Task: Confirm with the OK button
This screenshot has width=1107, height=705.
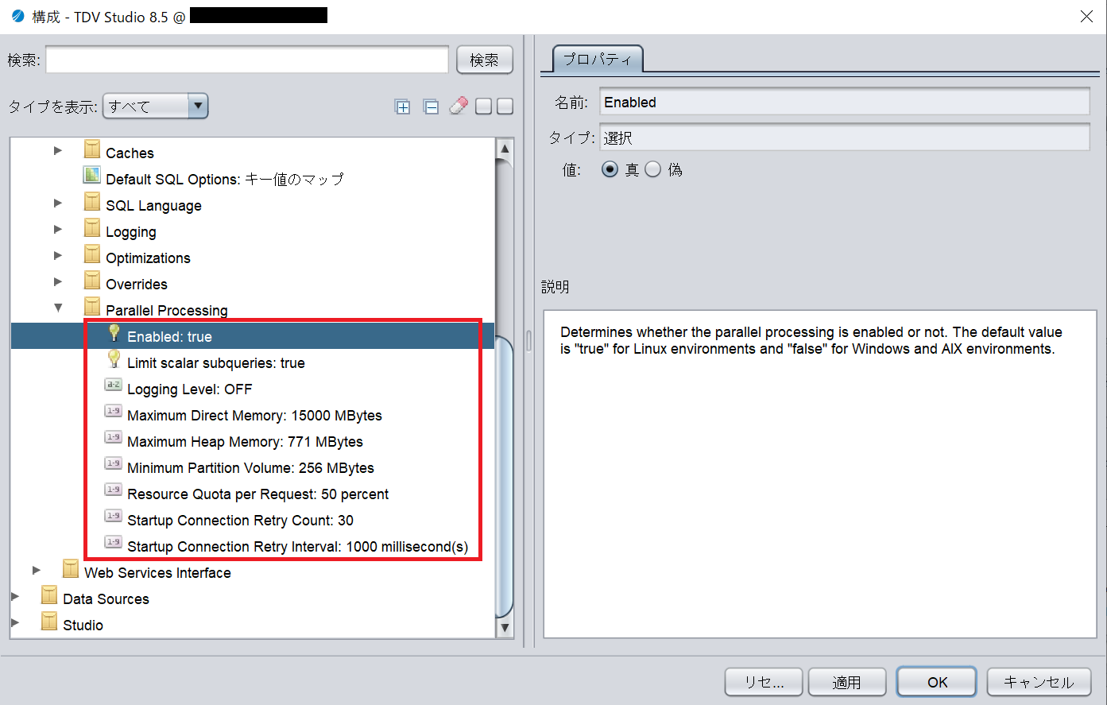Action: 937,682
